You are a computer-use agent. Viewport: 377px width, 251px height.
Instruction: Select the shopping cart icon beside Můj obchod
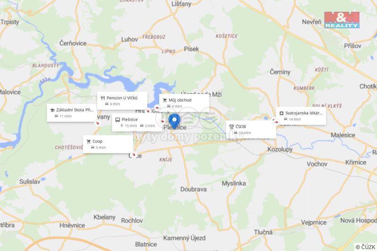(164, 100)
